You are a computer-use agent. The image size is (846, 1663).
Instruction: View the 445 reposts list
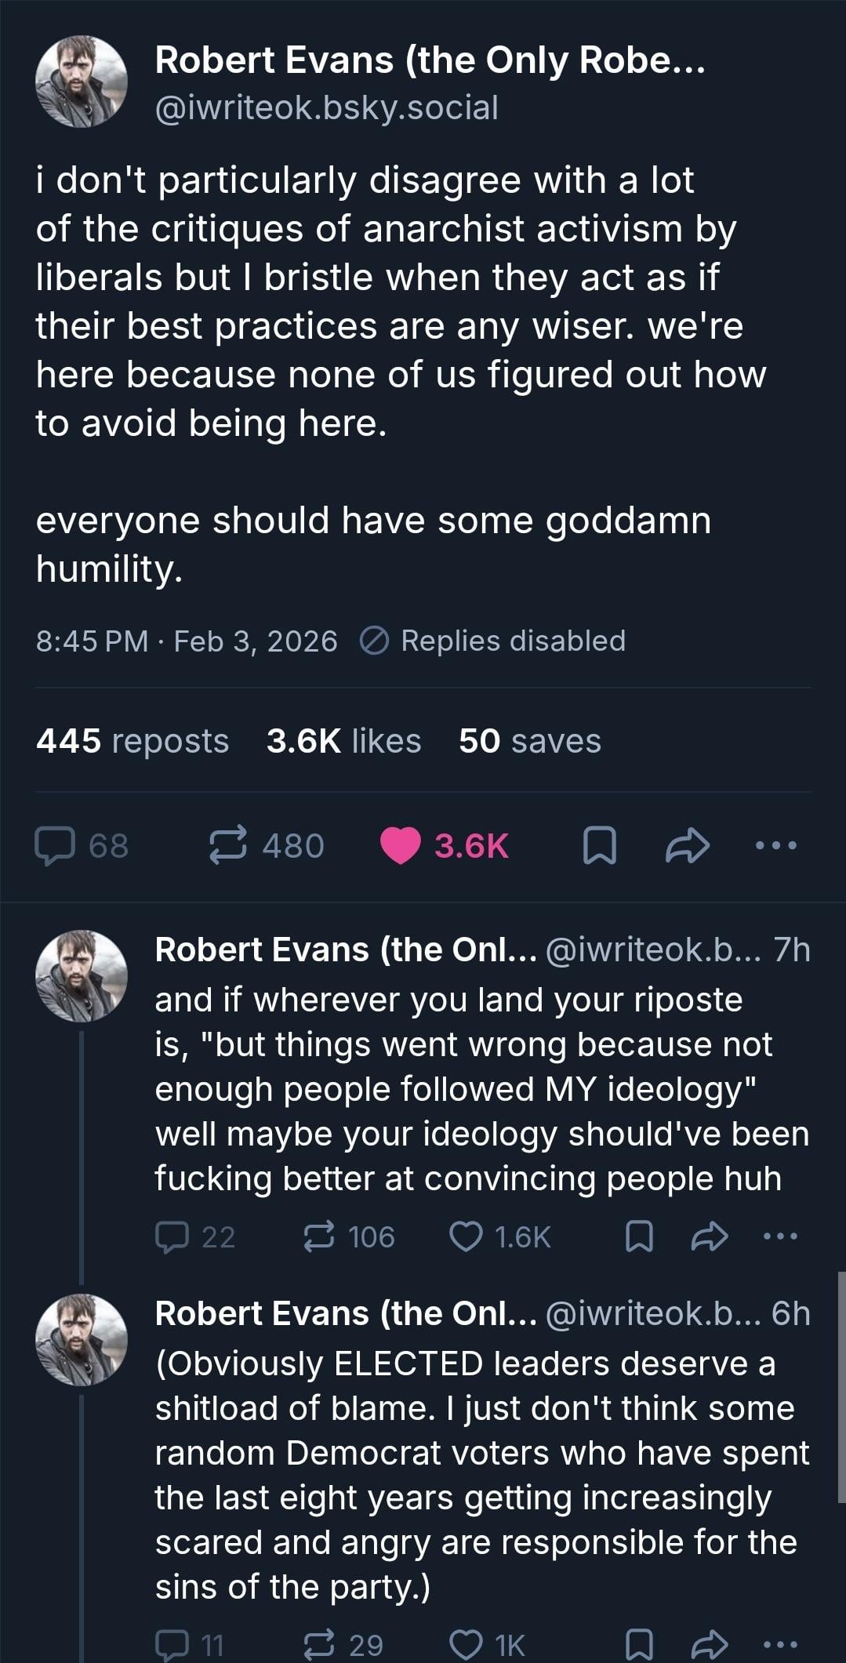pyautogui.click(x=133, y=741)
